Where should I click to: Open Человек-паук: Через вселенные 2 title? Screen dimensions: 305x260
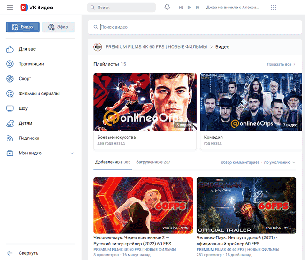point(132,241)
